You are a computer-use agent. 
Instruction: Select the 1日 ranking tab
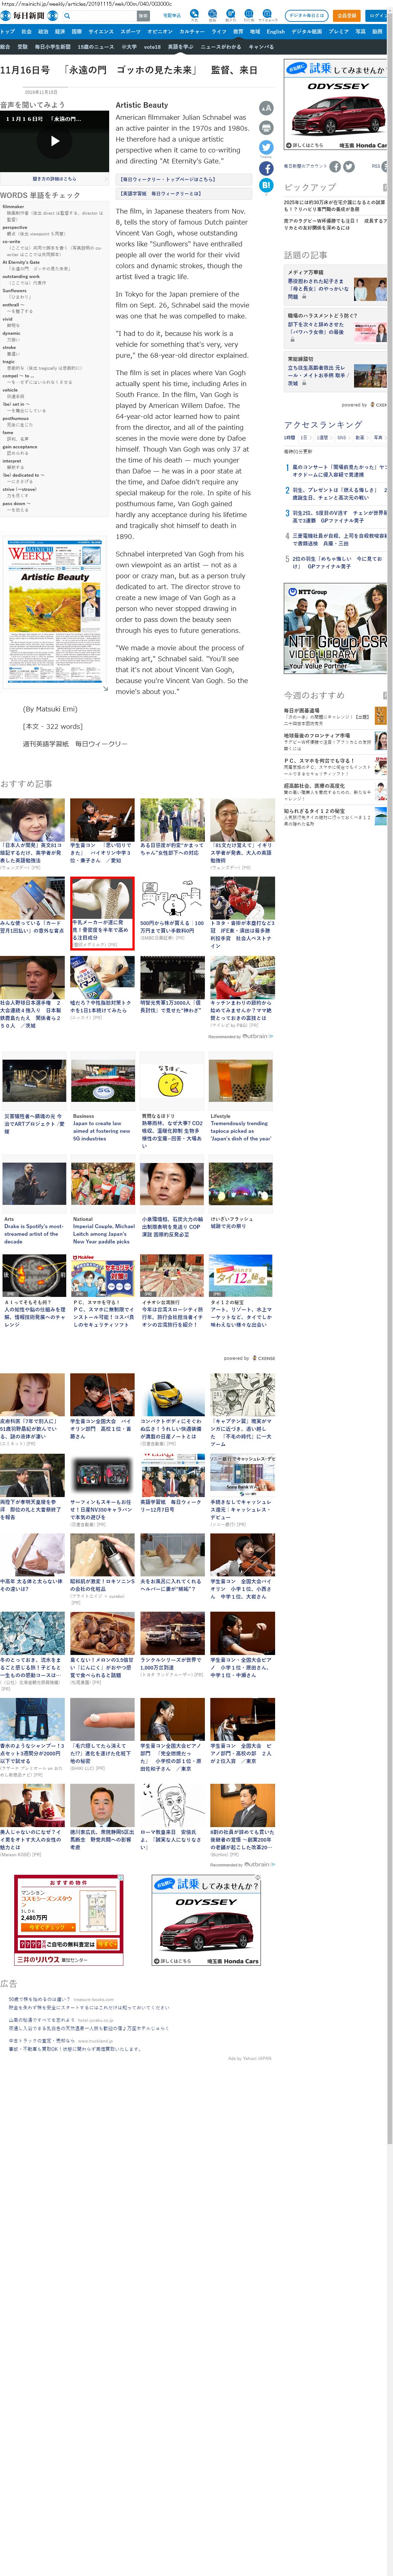click(305, 437)
